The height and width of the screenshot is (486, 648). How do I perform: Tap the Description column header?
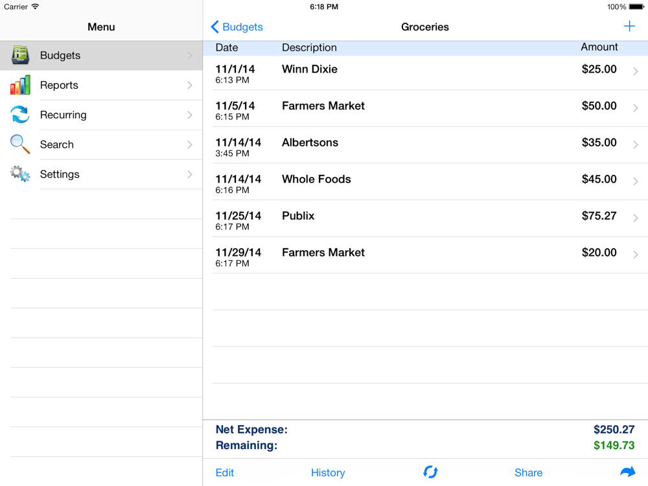[x=309, y=47]
